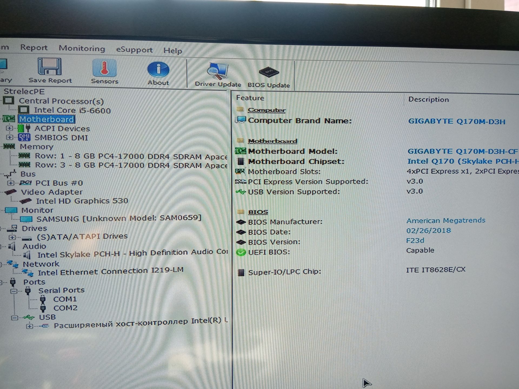Open the Intel Q170 chipset link
Viewport: 519px width, 389px height.
pyautogui.click(x=463, y=161)
